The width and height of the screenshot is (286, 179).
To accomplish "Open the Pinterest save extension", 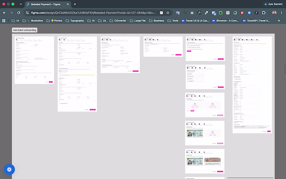I will click(242, 13).
